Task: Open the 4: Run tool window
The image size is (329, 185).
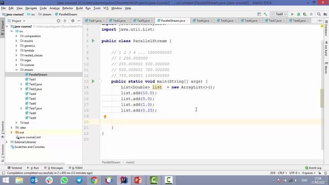Action: 33,168
